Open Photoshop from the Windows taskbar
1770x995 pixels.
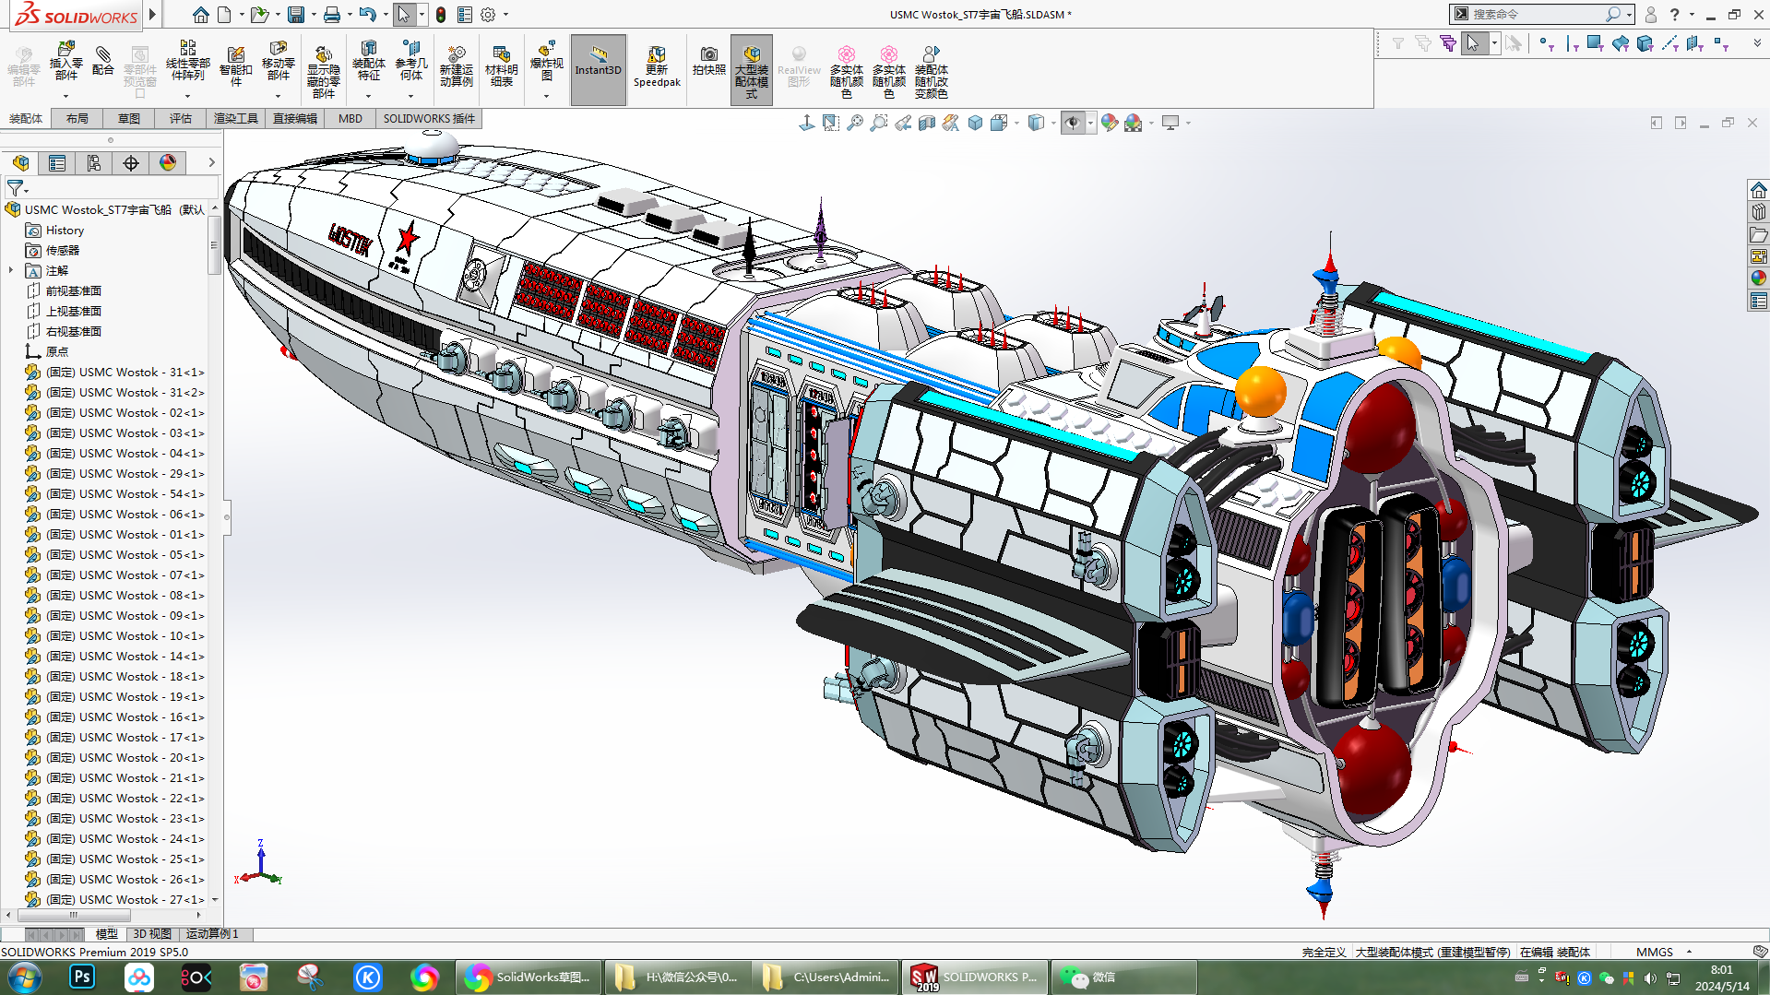point(82,977)
